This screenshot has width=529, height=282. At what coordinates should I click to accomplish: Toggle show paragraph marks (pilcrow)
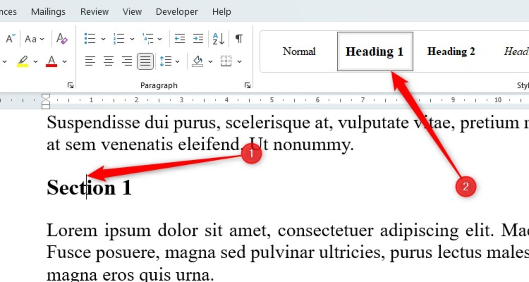pos(239,39)
